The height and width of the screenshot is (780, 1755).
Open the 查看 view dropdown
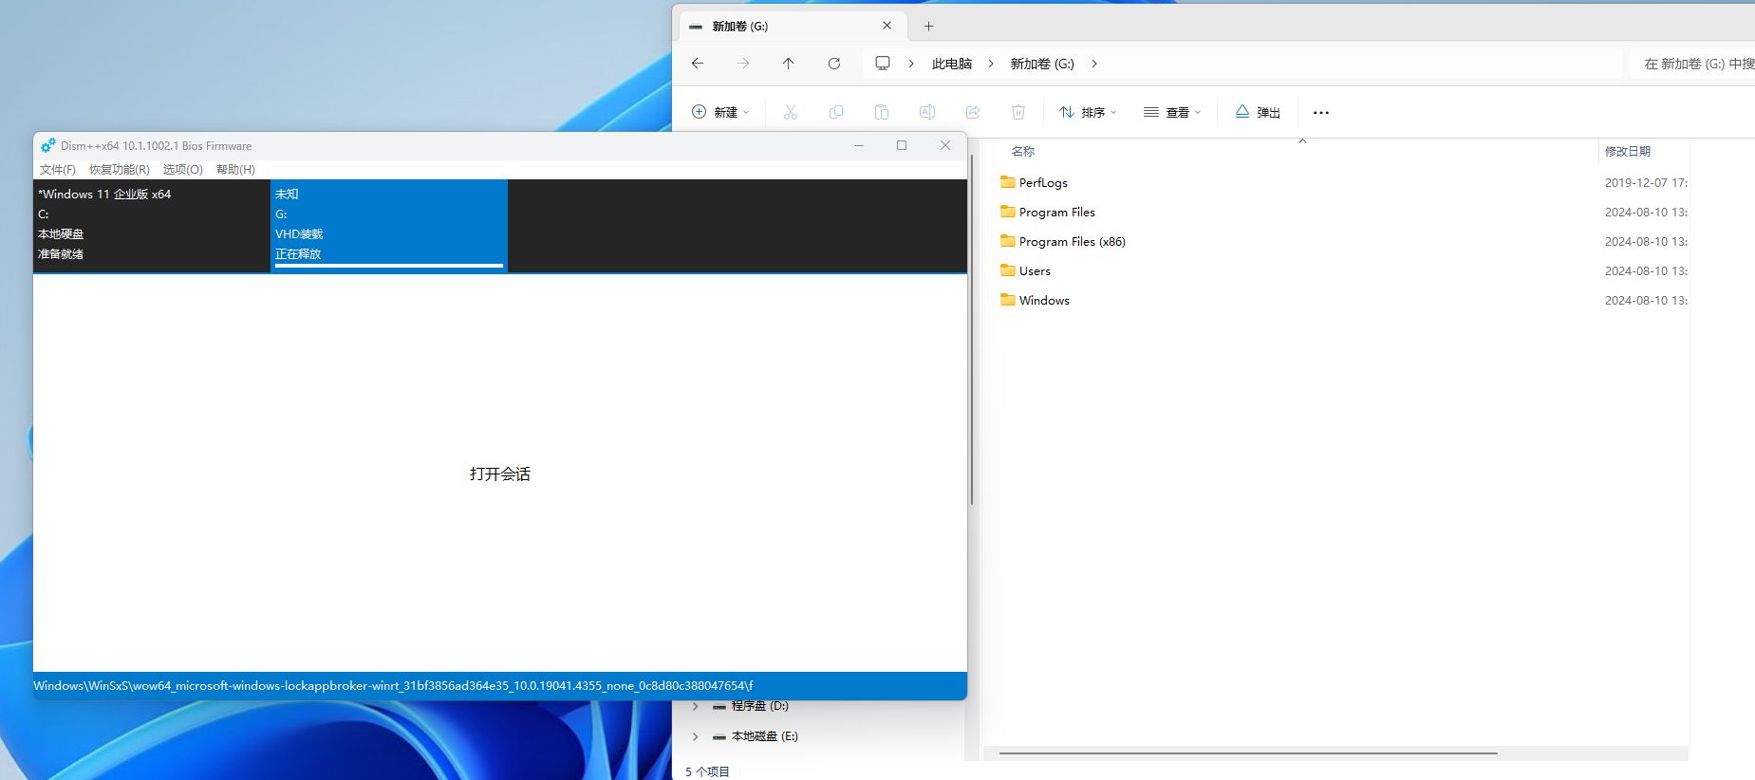tap(1172, 112)
